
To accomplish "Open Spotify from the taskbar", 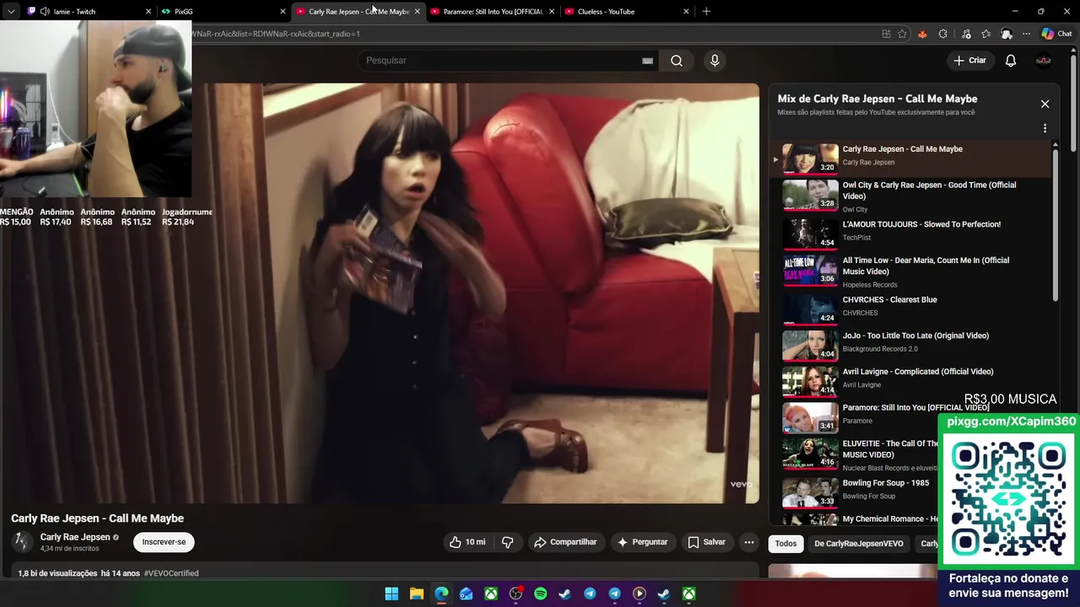I will [x=540, y=594].
